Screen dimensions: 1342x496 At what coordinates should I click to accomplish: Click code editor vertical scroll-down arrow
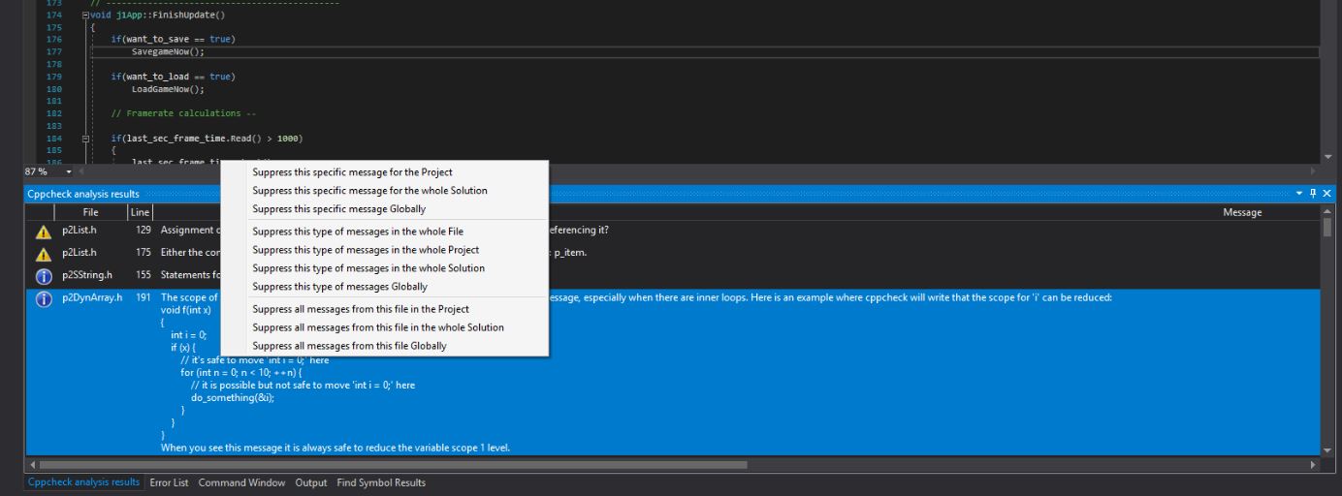1327,157
